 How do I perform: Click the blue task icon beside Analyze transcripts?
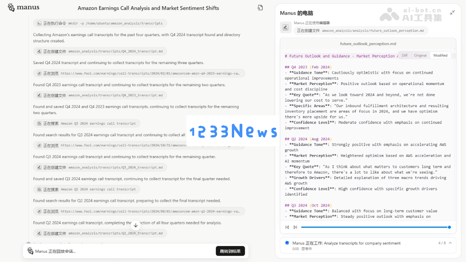(287, 243)
